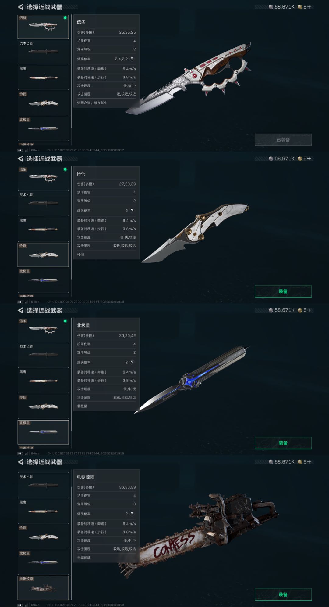
Task: Equip the 北极星 blade with 装备 button
Action: [283, 443]
